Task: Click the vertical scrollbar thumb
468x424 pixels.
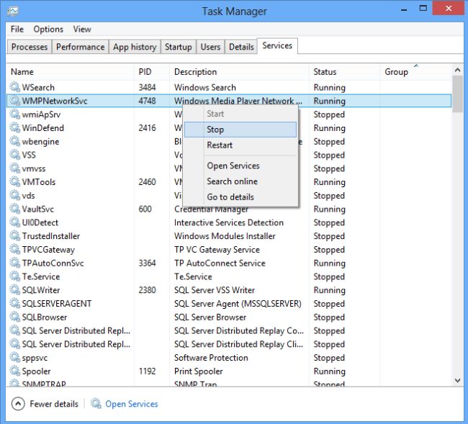Action: (x=457, y=94)
